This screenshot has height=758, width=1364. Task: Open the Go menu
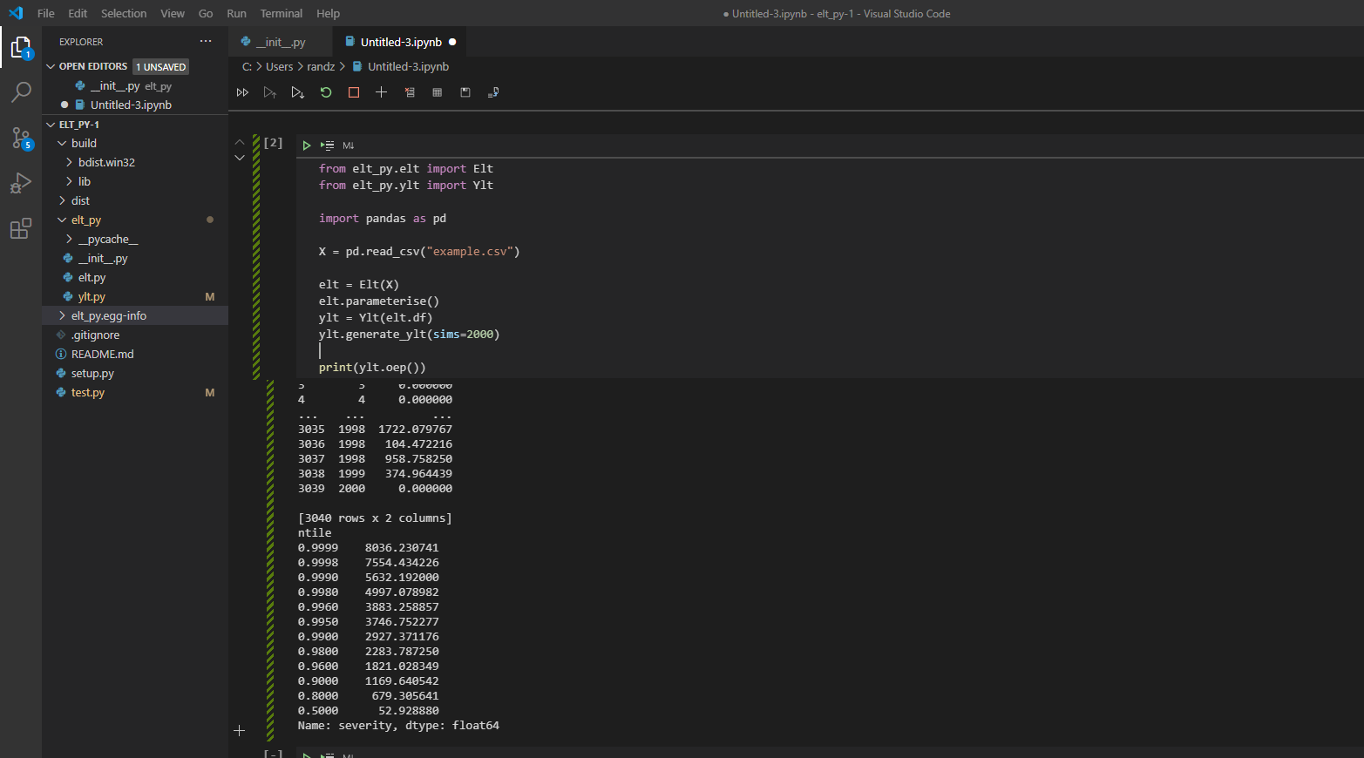click(206, 13)
